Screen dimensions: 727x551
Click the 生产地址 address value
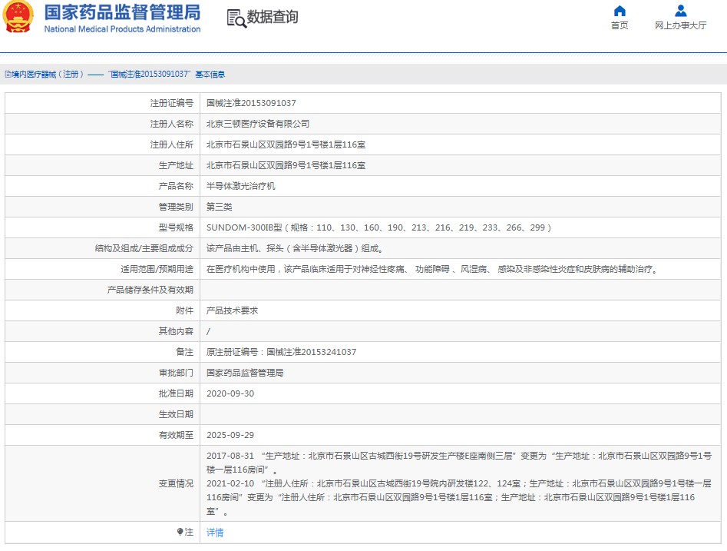pyautogui.click(x=286, y=165)
